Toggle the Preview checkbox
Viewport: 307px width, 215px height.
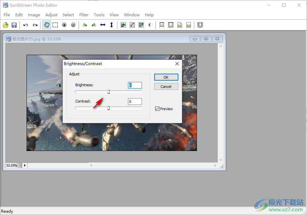tap(157, 108)
